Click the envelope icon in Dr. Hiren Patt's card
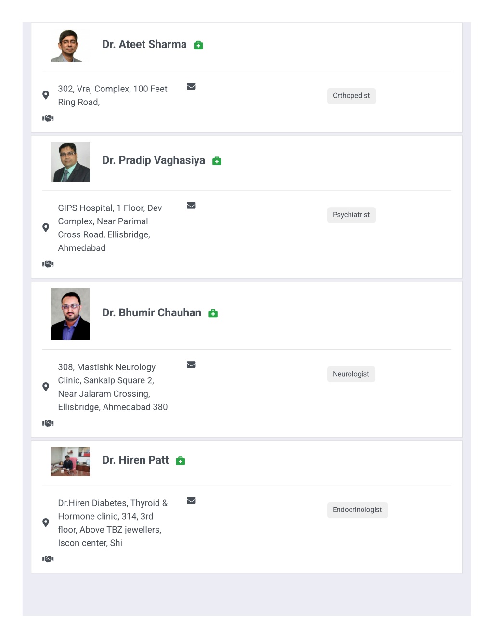 191,500
